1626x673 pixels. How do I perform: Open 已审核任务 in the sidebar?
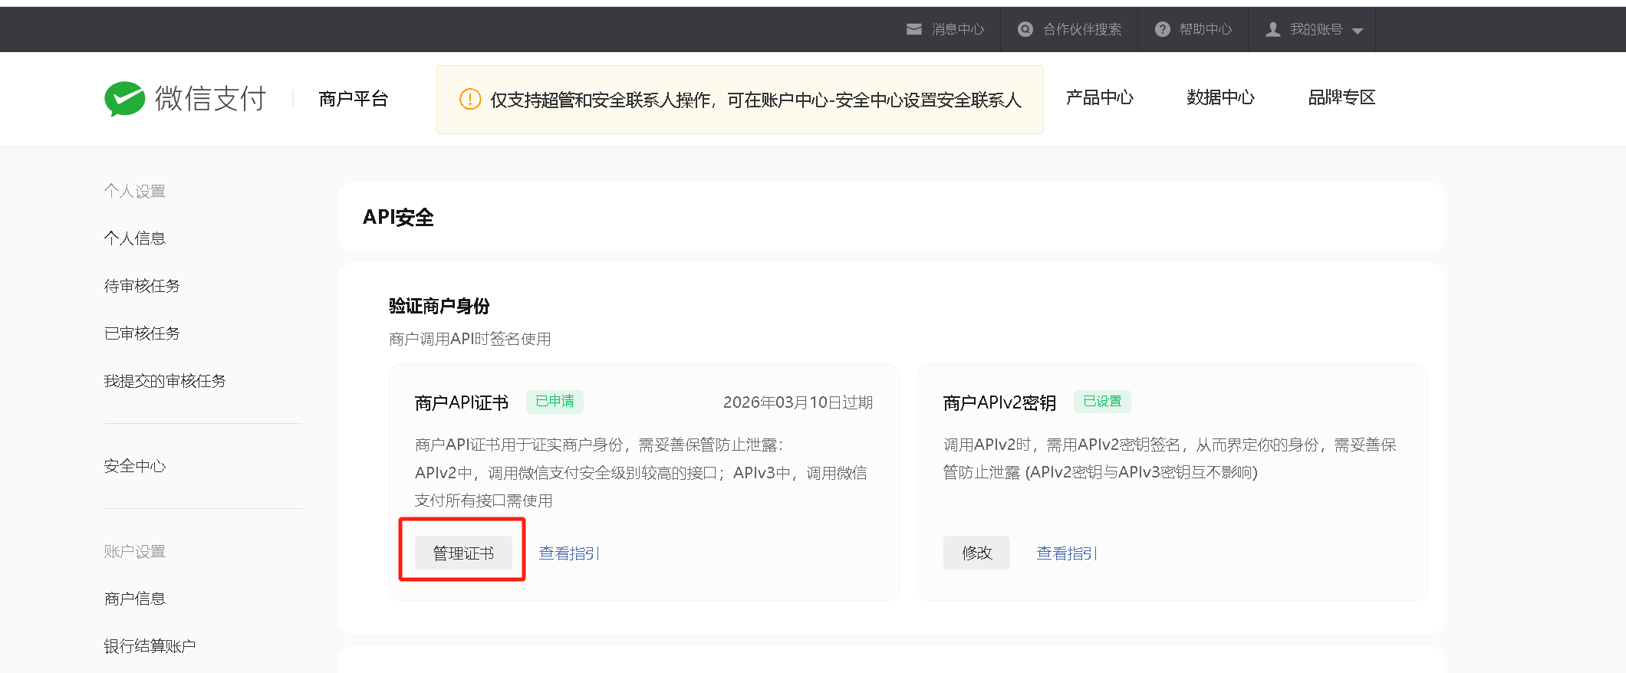click(x=142, y=333)
